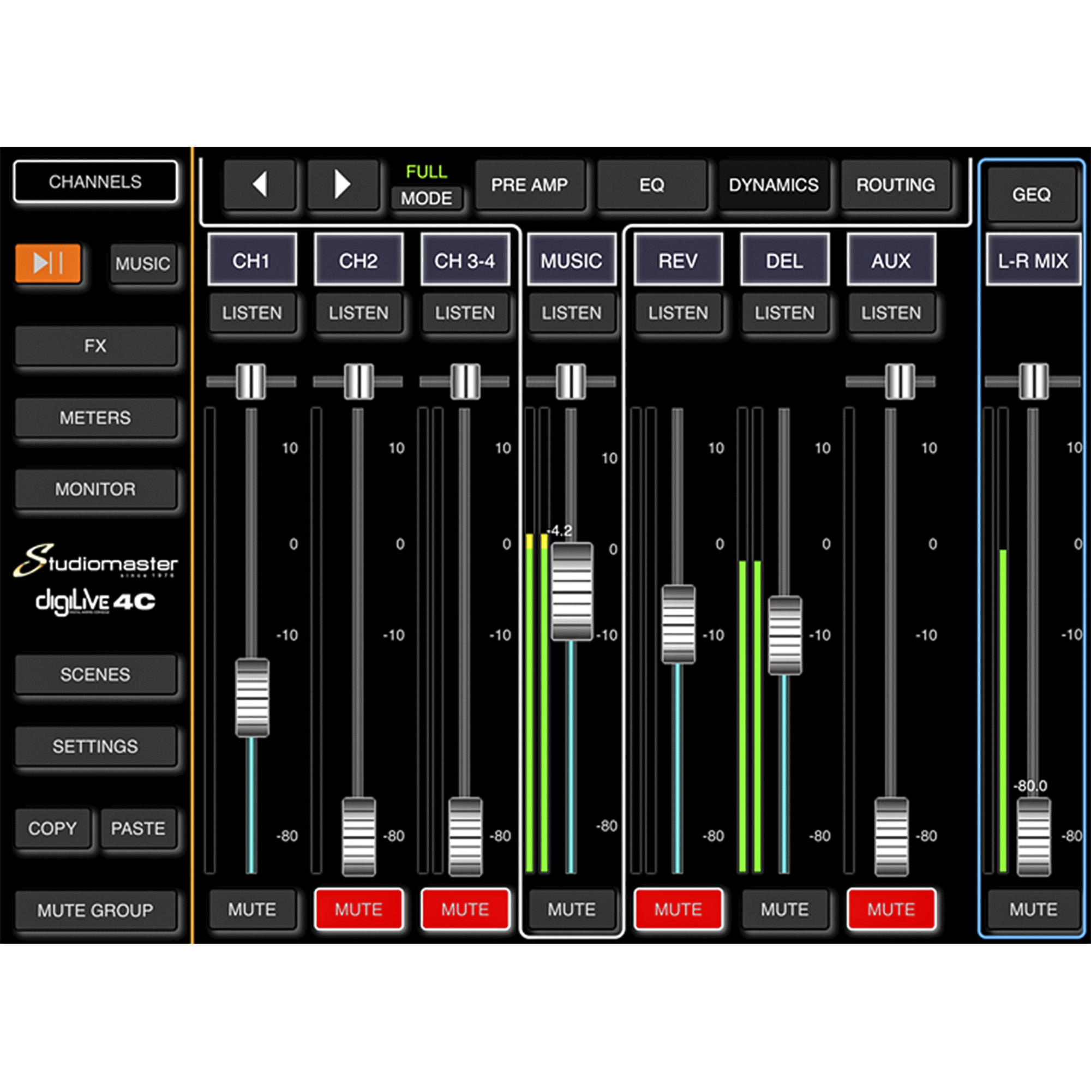This screenshot has height=1091, width=1091.
Task: Open the MUTE GROUP panel
Action: (x=95, y=910)
